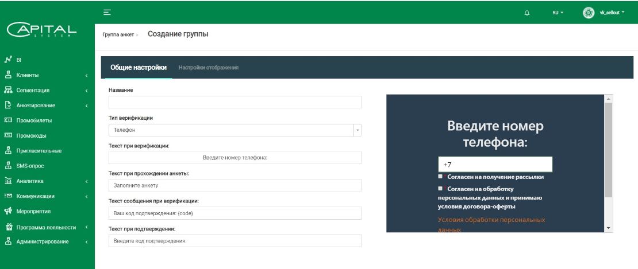
Task: Open Промобилеты menu item
Action: coord(34,120)
